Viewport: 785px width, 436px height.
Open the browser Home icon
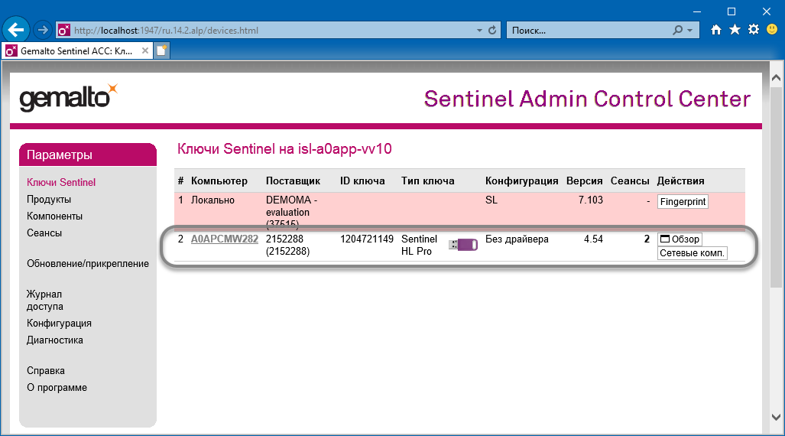coord(716,30)
